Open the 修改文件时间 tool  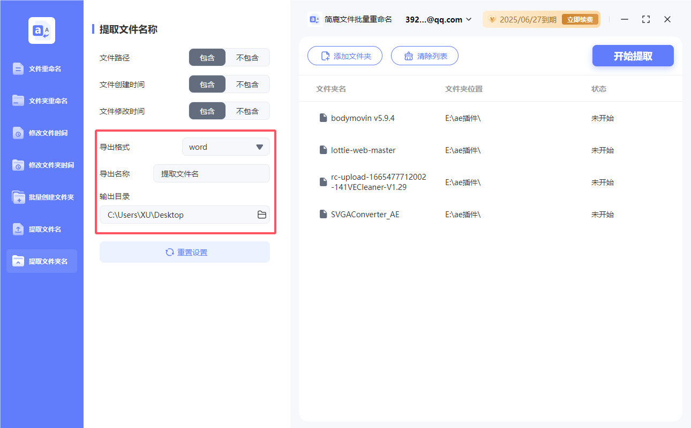pyautogui.click(x=41, y=133)
